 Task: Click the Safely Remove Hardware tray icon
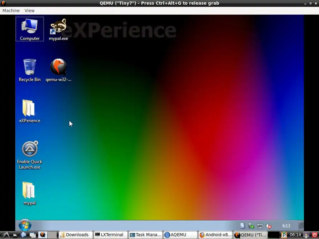[251, 226]
